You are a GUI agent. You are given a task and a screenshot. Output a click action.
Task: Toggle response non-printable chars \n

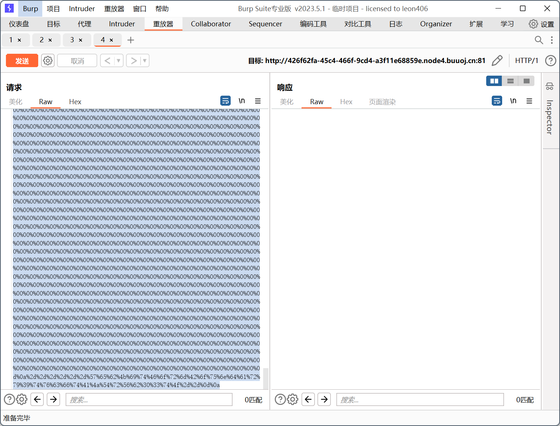click(x=513, y=101)
